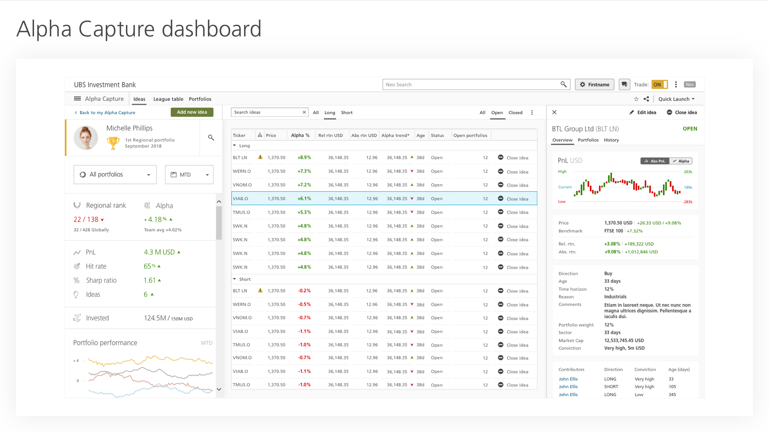Clear the Search ideas field
This screenshot has height=432, width=769.
pos(304,112)
